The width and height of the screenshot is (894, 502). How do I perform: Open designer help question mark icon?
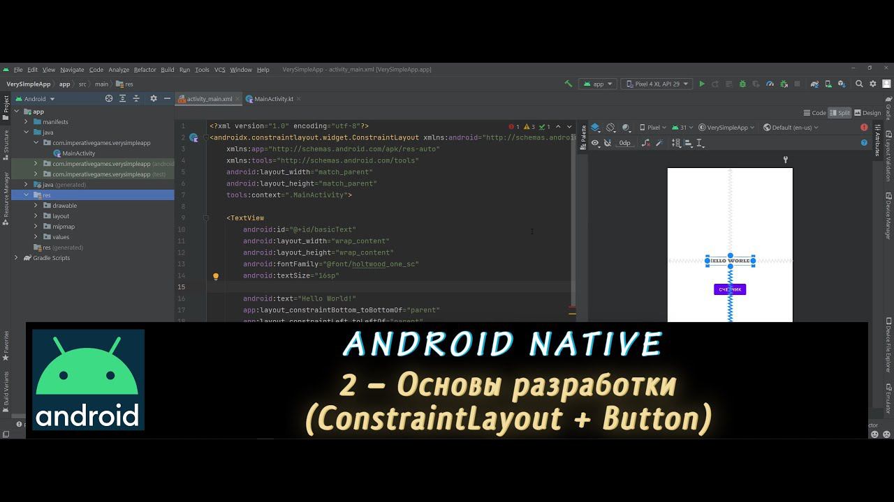tap(864, 143)
